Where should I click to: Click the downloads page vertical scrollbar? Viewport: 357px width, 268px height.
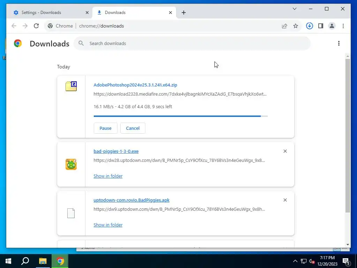348,136
